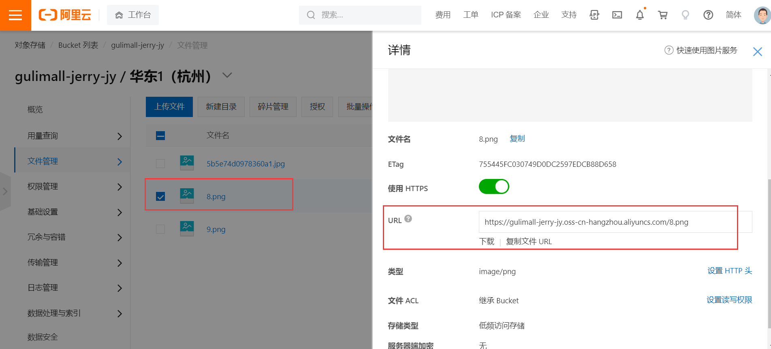
Task: Close the 详情 details panel
Action: tap(758, 51)
